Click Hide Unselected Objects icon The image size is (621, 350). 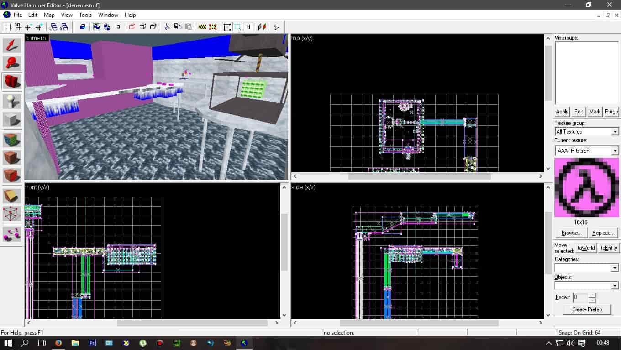(x=142, y=27)
